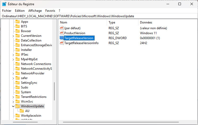Click the NetworkConnectivityS folder icon
The image size is (198, 125).
pyautogui.click(x=18, y=69)
